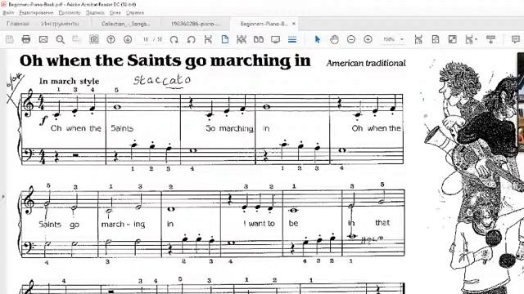This screenshot has height=294, width=524.
Task: Print the document with the printer icon
Action: (x=26, y=39)
